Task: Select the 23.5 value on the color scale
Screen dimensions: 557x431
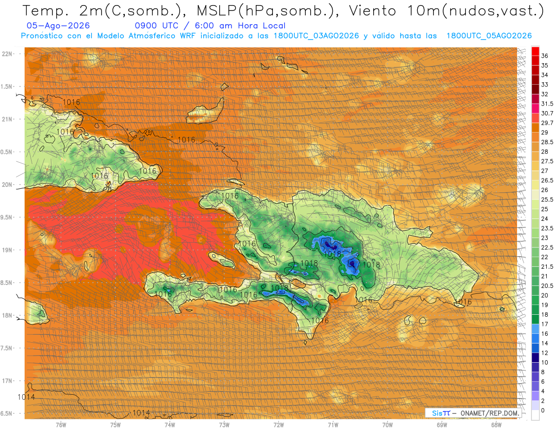Action: [547, 228]
